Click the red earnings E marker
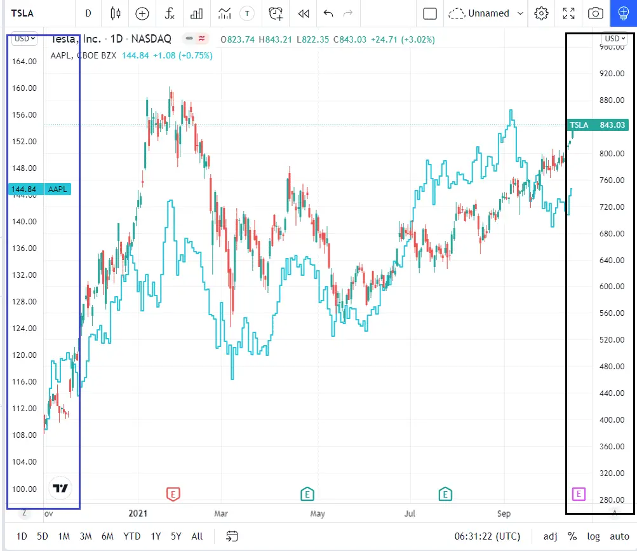Viewport: 637px width, 551px height. [x=173, y=494]
